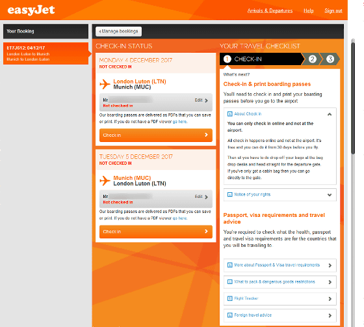Open PDF viewer 'go here' link in Monday card
364x327 pixels.
click(179, 122)
